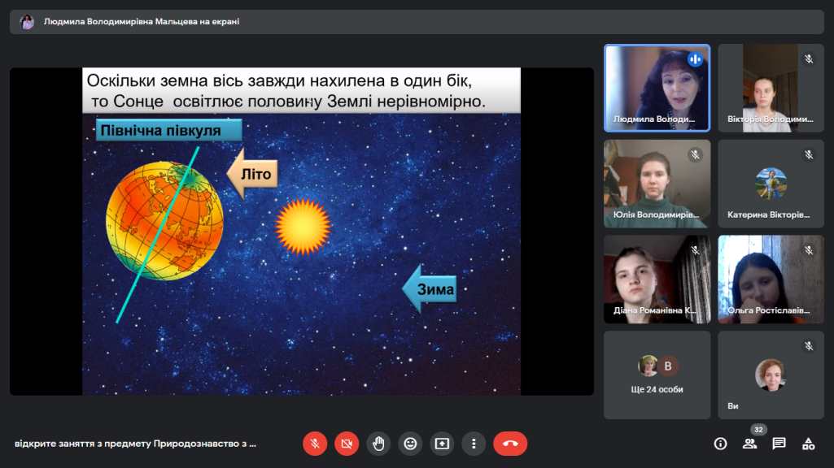This screenshot has width=834, height=468.
Task: Click the participant count badge 32
Action: [x=758, y=430]
